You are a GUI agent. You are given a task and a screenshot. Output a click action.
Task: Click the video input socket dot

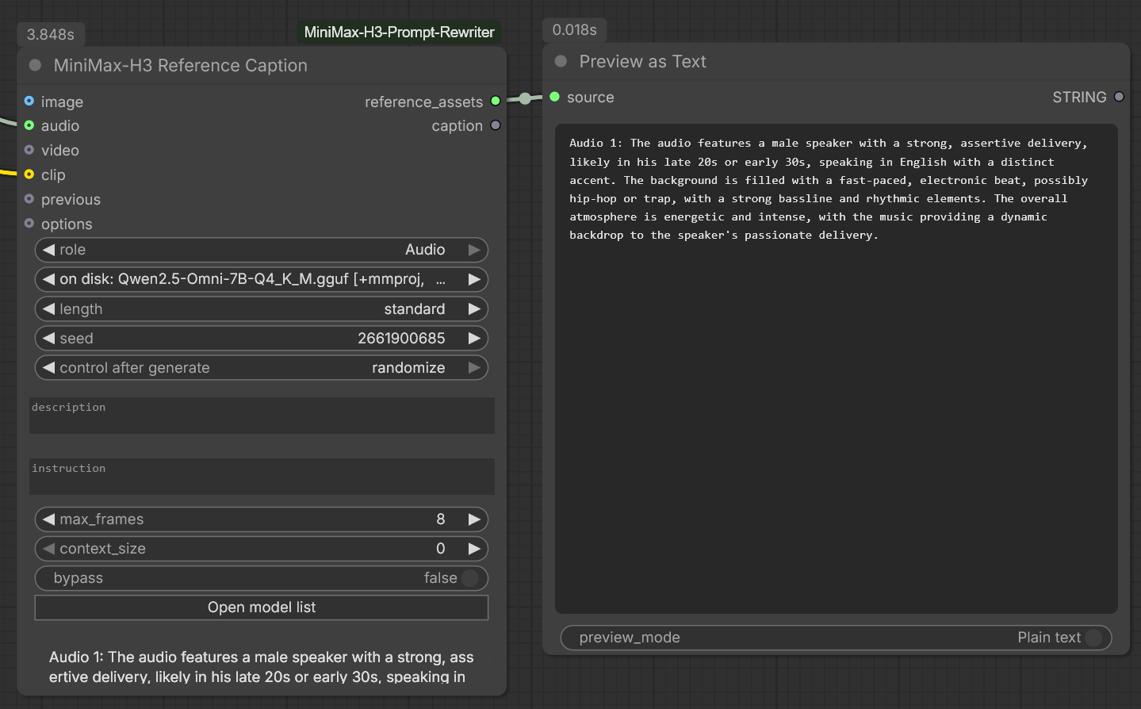(x=29, y=150)
